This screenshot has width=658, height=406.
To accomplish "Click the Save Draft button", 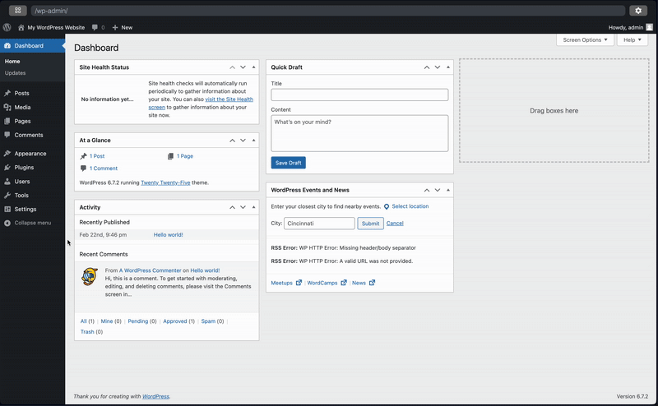I will [289, 163].
